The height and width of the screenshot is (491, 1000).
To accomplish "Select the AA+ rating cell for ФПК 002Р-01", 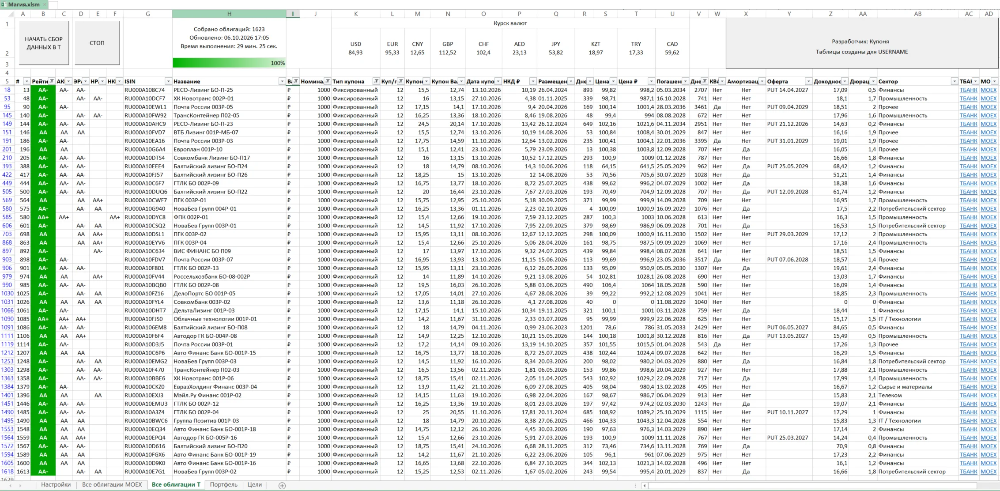I will point(43,217).
